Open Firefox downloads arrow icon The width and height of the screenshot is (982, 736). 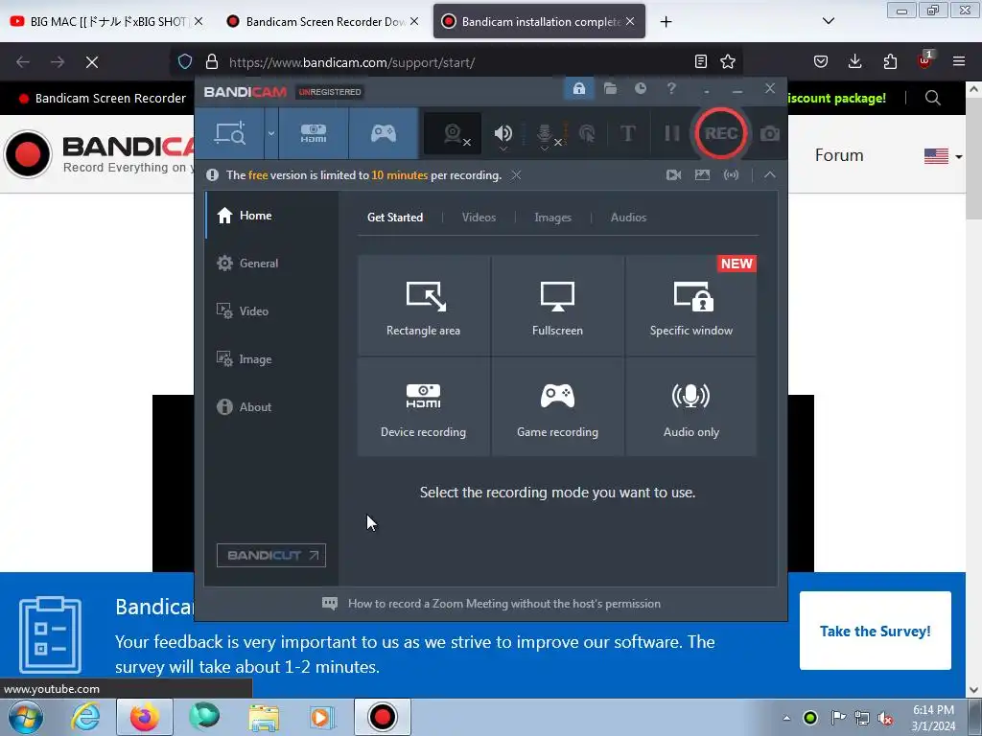[x=854, y=61]
